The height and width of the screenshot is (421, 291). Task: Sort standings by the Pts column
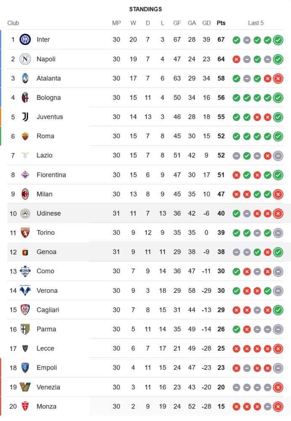pos(221,23)
